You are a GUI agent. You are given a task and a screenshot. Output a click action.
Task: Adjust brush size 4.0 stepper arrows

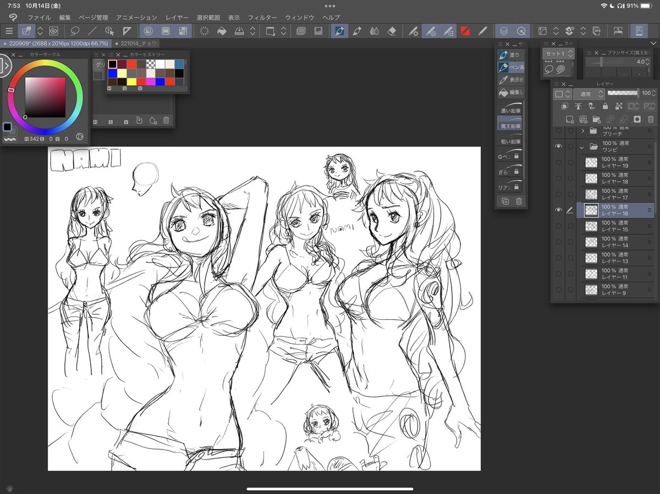click(648, 62)
